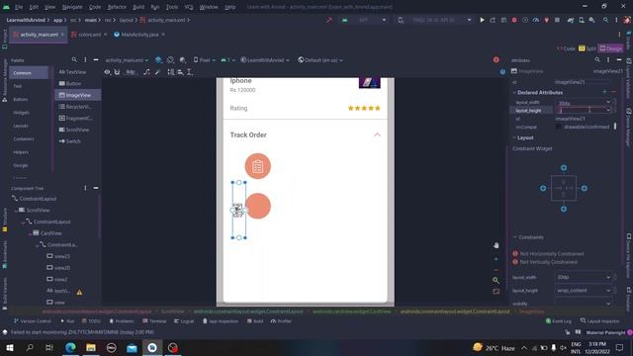The height and width of the screenshot is (356, 633).
Task: Open the File menu
Action: [19, 7]
